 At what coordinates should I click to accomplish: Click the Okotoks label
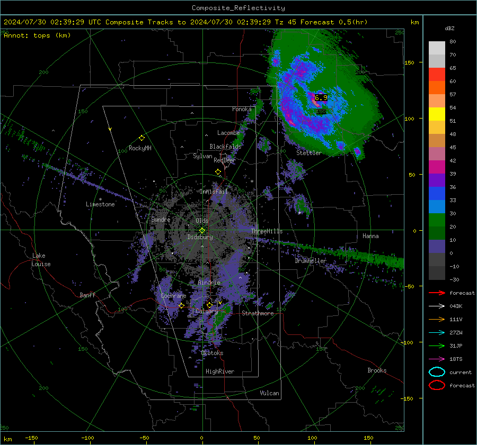tap(212, 353)
